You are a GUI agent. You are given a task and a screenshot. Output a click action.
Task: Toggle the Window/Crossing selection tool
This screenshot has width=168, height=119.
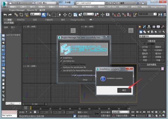coord(59,14)
